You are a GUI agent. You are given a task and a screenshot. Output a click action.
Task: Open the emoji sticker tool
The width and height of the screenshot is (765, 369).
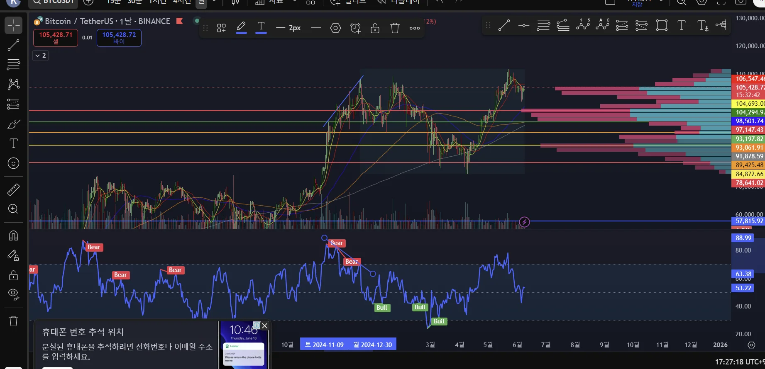click(13, 163)
